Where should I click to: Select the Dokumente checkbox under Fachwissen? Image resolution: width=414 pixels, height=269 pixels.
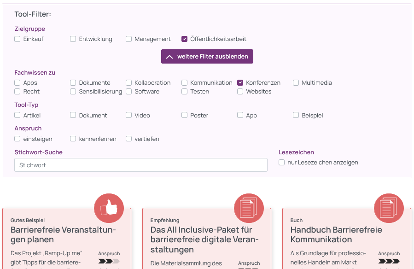tap(73, 83)
